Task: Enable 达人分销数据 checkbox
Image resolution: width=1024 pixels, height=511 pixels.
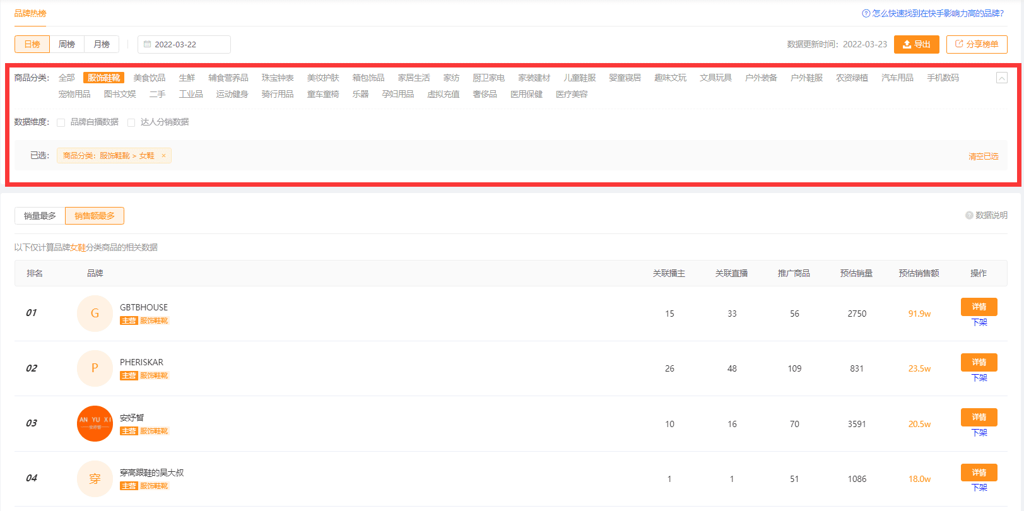Action: (x=131, y=122)
